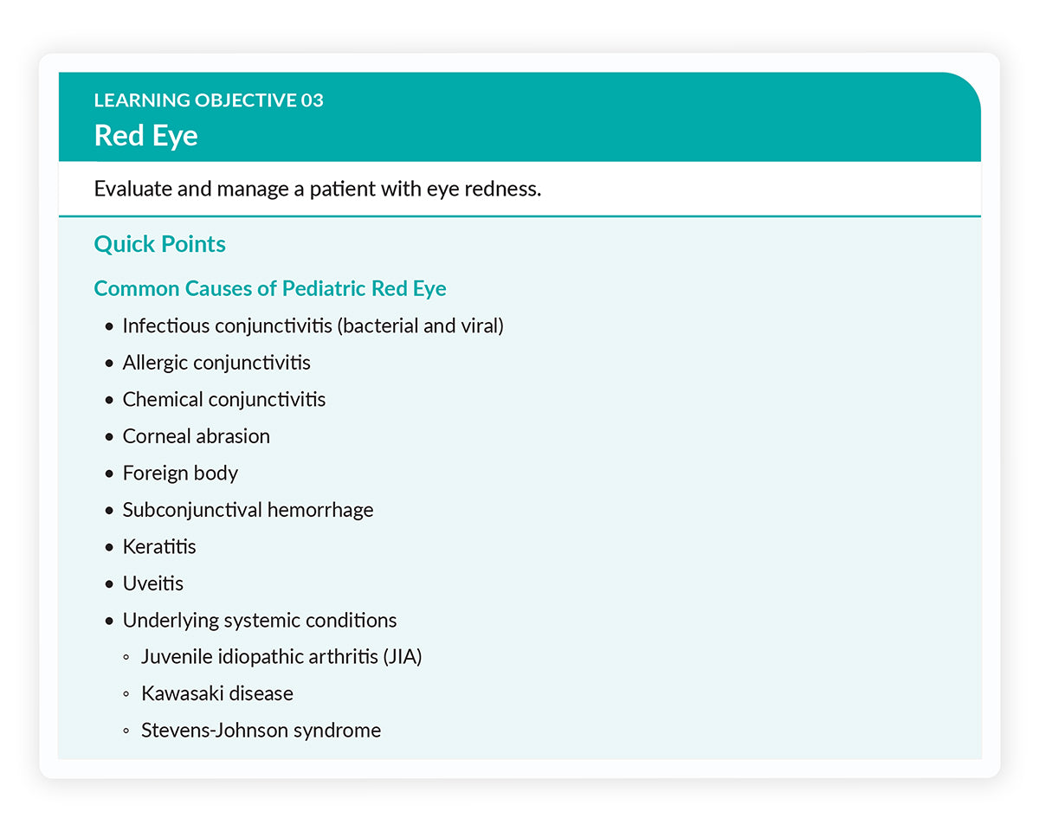Click the "Learning Objective 03" label

(209, 100)
